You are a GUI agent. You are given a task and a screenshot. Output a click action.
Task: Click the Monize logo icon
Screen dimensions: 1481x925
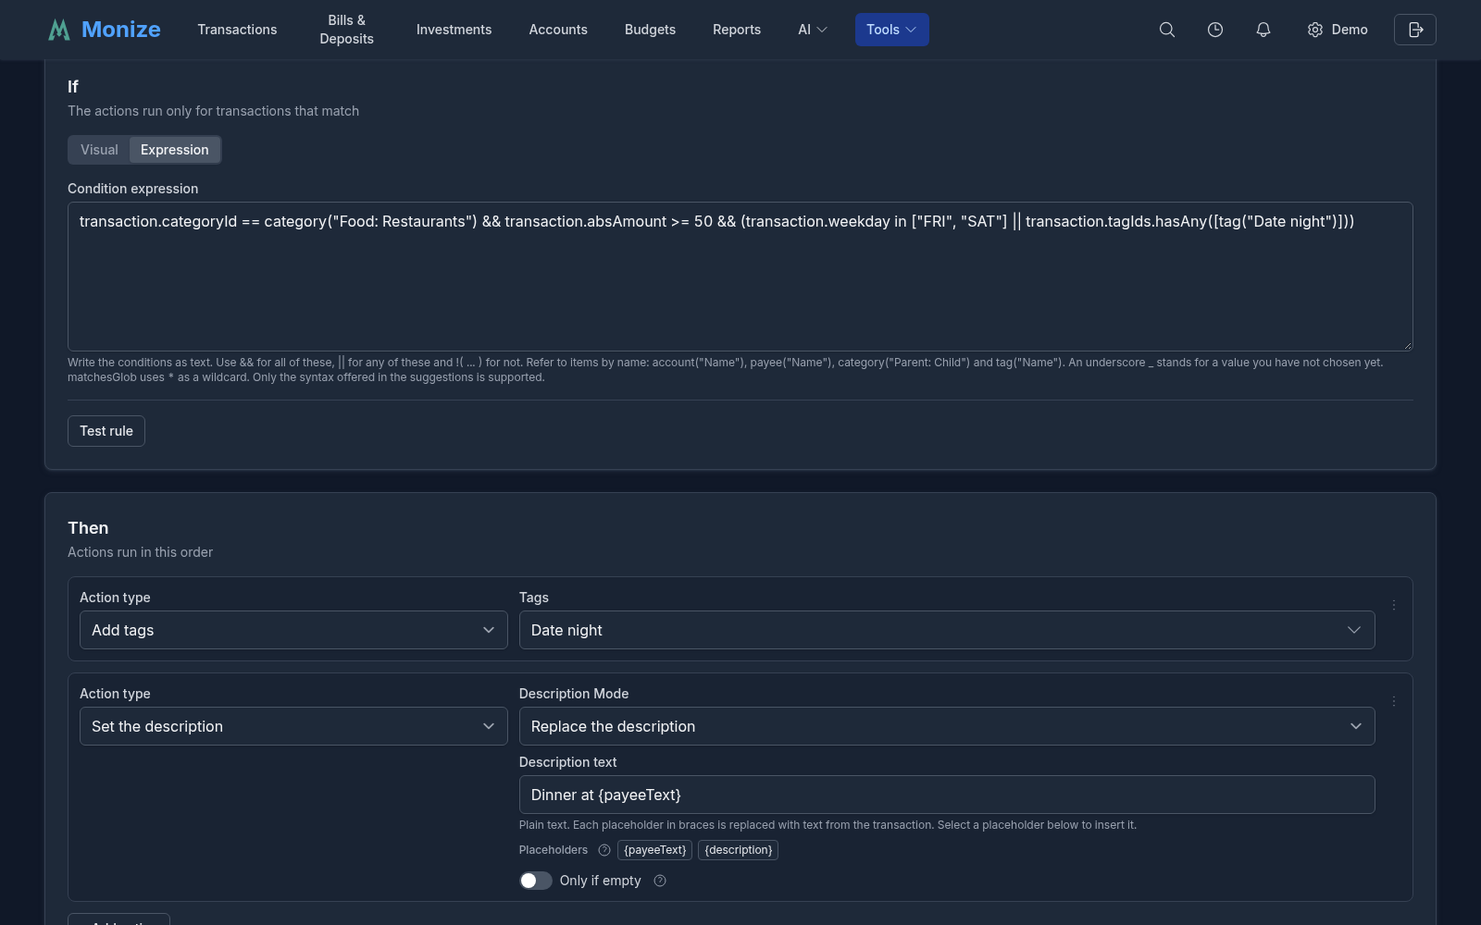click(x=59, y=30)
